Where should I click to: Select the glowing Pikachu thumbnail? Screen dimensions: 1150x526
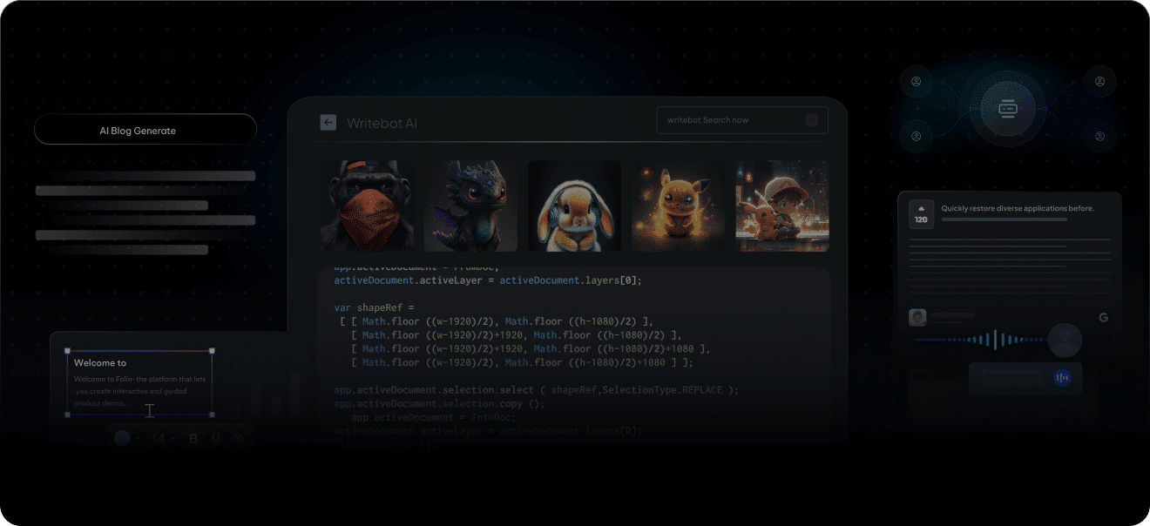678,206
